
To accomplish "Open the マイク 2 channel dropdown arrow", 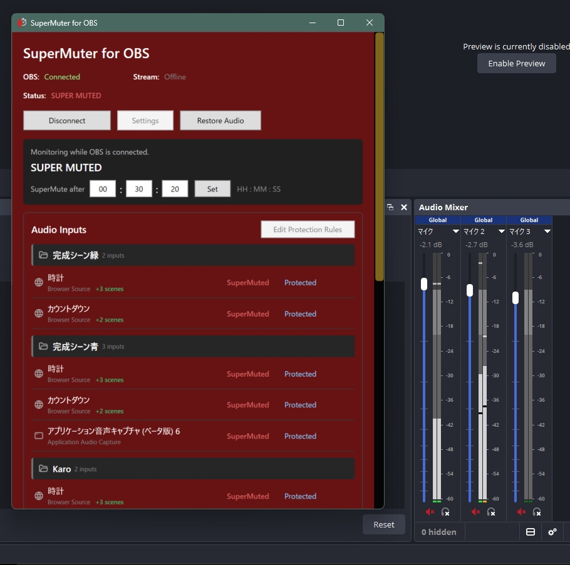I will tap(501, 232).
